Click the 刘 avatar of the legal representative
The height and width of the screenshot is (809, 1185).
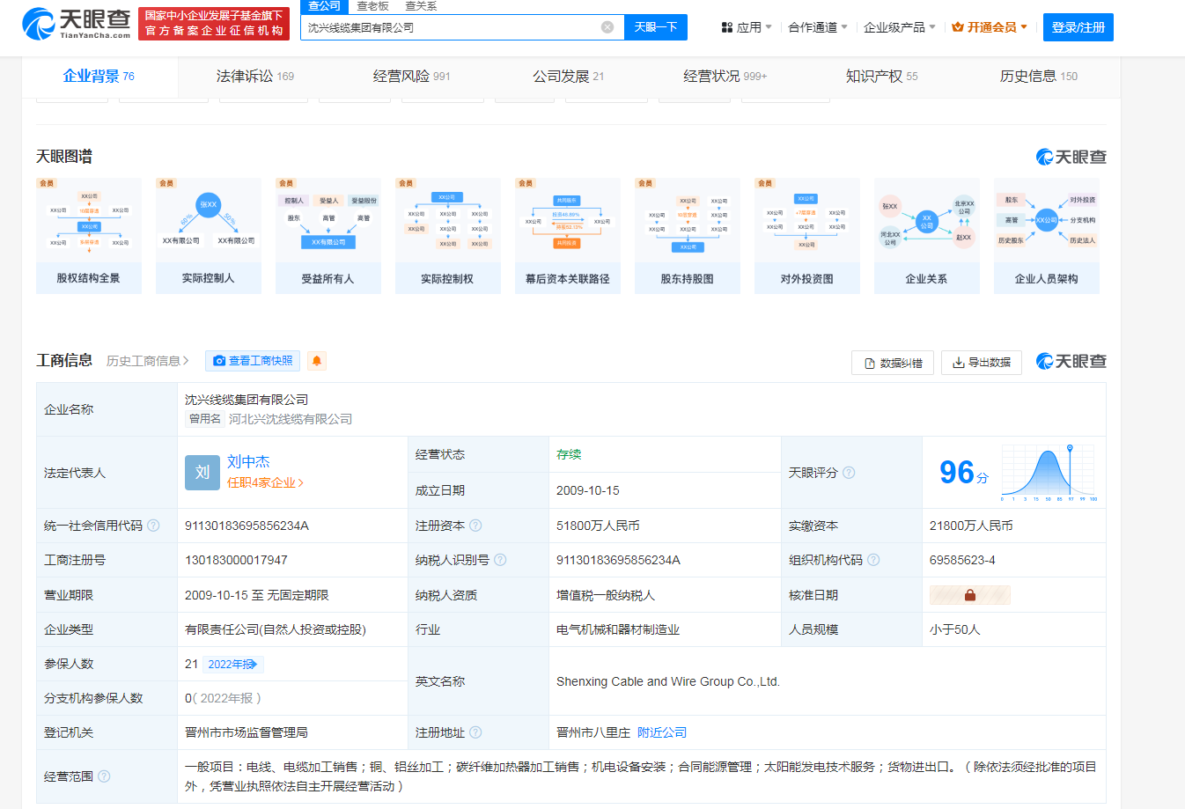click(202, 473)
